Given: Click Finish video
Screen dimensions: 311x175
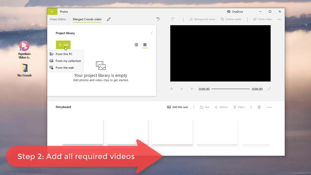Looking at the screenshot, I should click(262, 19).
